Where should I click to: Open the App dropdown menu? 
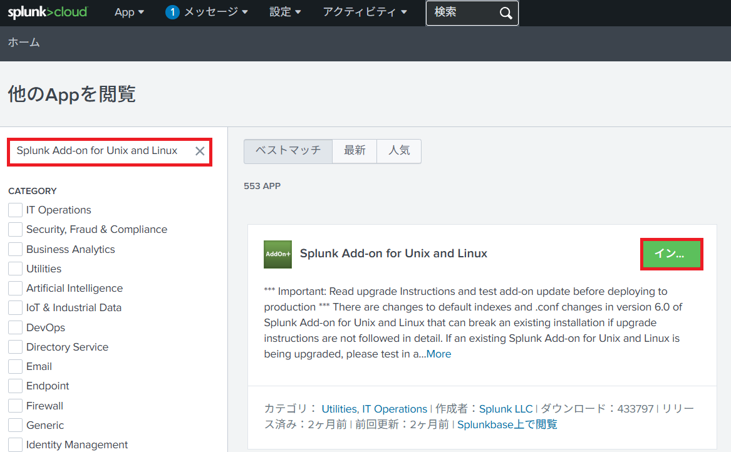pos(129,12)
